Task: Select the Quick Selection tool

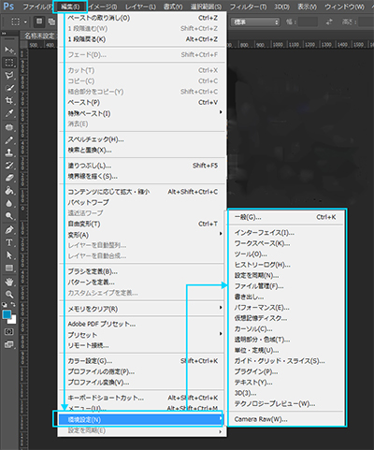Action: [x=9, y=88]
